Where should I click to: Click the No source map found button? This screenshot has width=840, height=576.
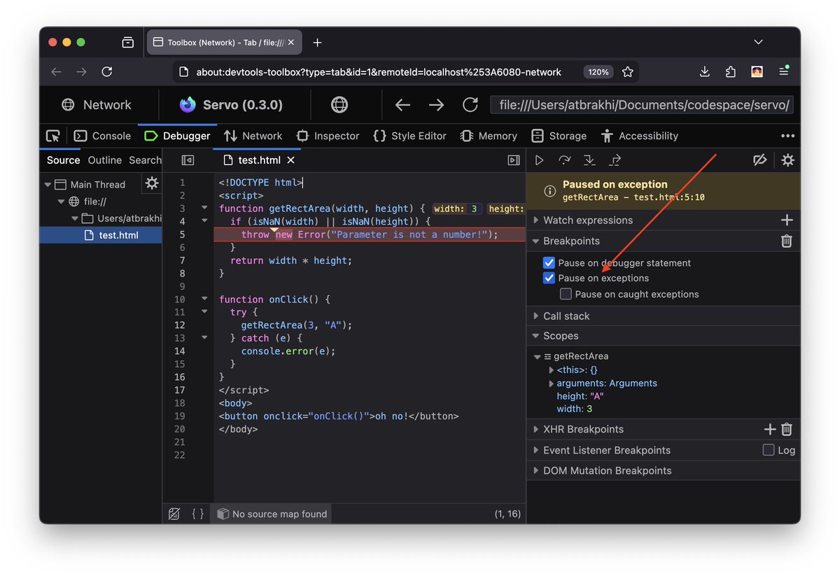[272, 514]
